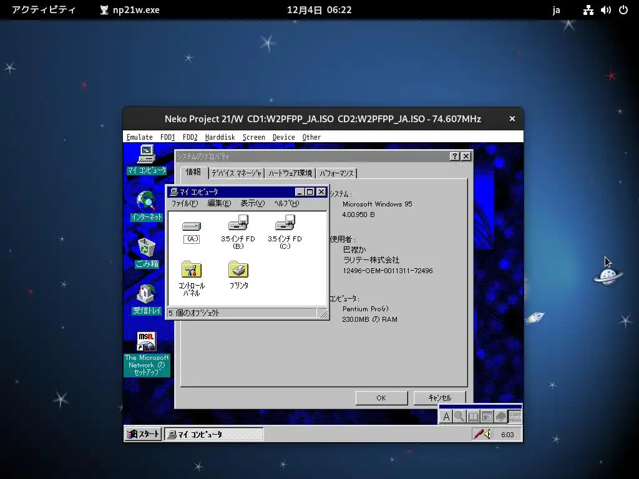Click the IME open book dictionary icon

point(473,416)
